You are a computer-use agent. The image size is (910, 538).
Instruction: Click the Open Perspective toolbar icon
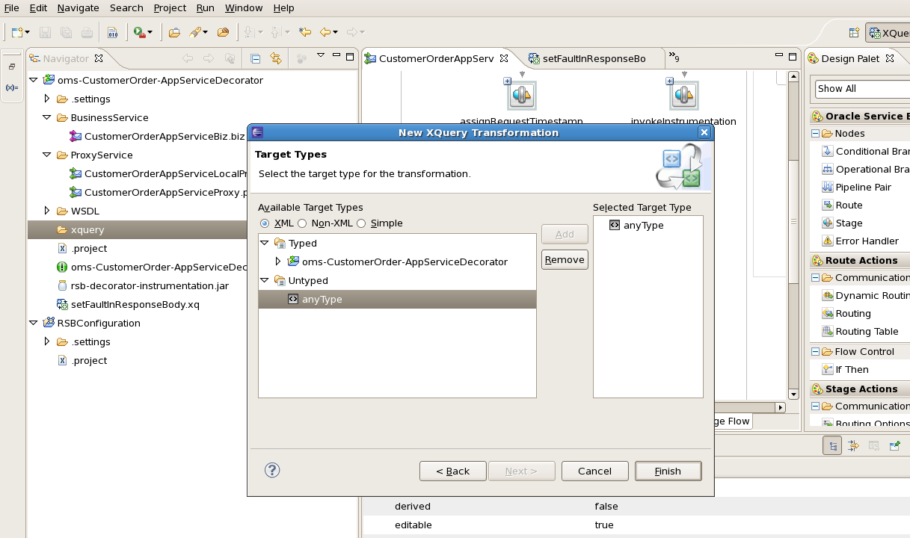[x=854, y=33]
